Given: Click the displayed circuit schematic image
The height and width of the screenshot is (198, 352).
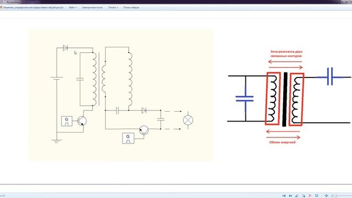Looking at the screenshot, I should point(121,95).
